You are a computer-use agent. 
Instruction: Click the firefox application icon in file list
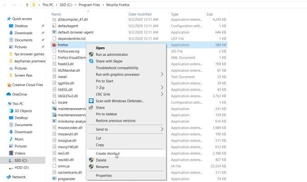tap(54, 45)
